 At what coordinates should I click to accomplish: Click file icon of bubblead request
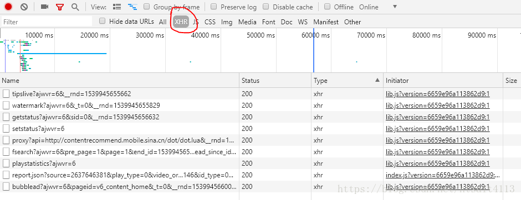6,187
